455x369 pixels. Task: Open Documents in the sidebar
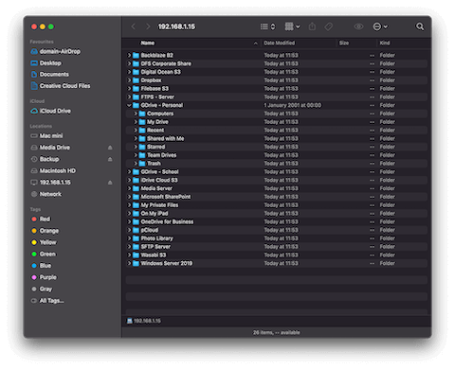[x=49, y=75]
